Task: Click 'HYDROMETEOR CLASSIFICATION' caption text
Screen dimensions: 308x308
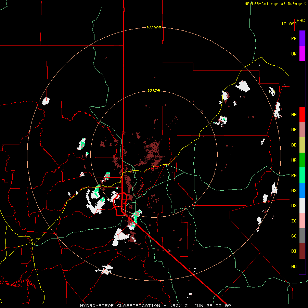Action: tap(120, 306)
